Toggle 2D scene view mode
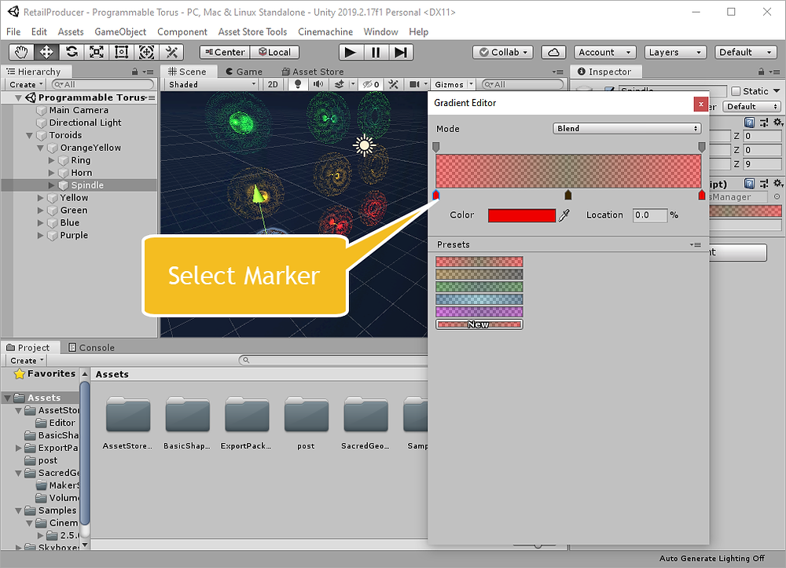 point(273,84)
